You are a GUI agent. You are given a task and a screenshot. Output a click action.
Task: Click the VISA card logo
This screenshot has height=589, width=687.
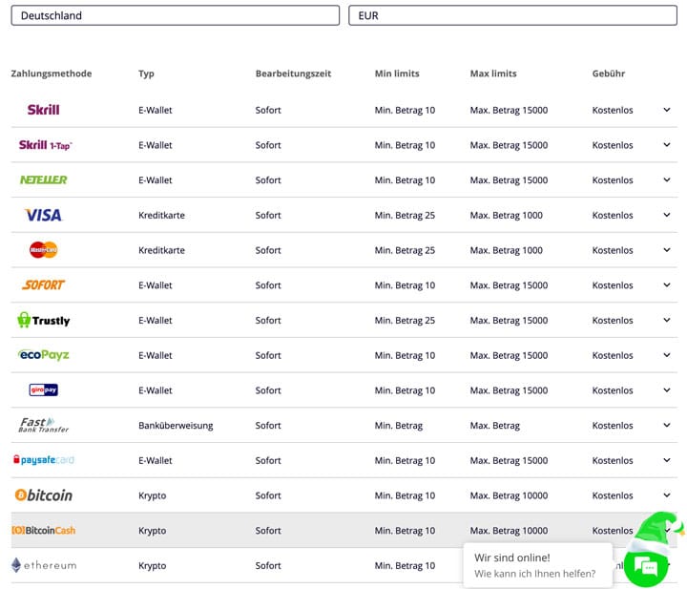coord(43,215)
